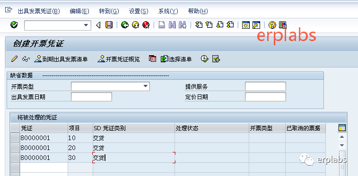
Task: Click the 定价日期 input field
Action: [265, 97]
